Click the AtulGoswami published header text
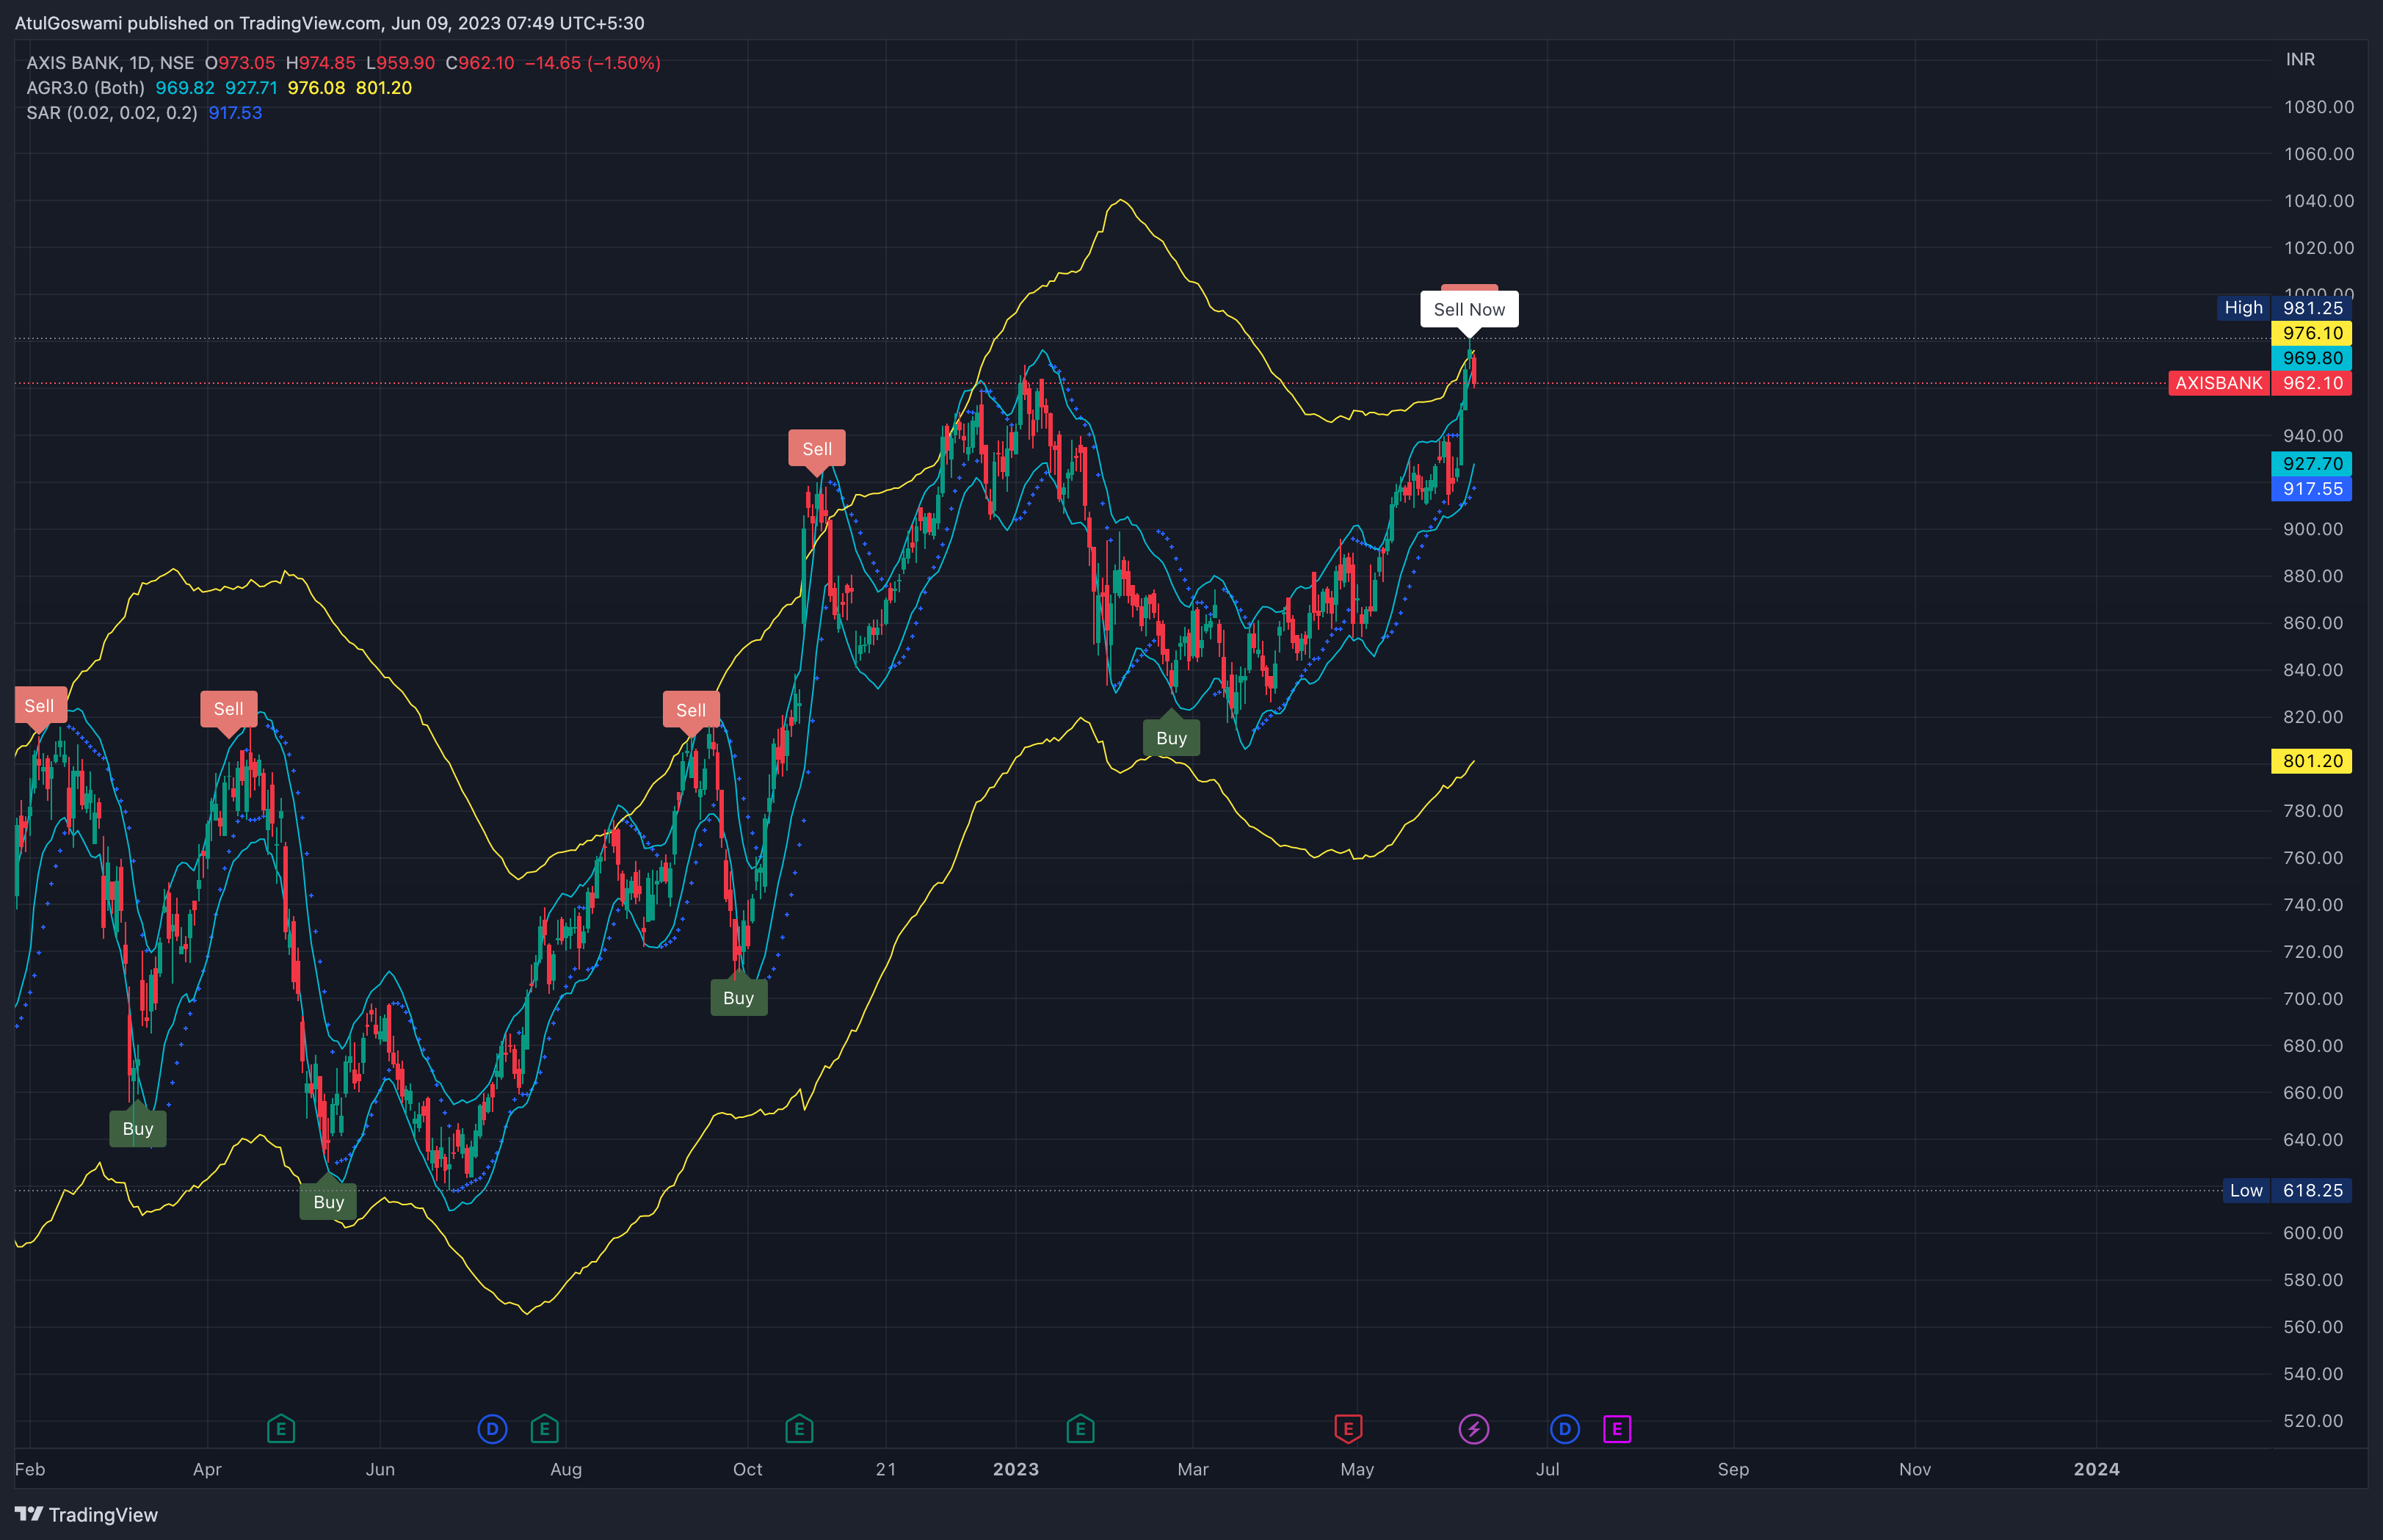This screenshot has height=1540, width=2383. click(329, 23)
